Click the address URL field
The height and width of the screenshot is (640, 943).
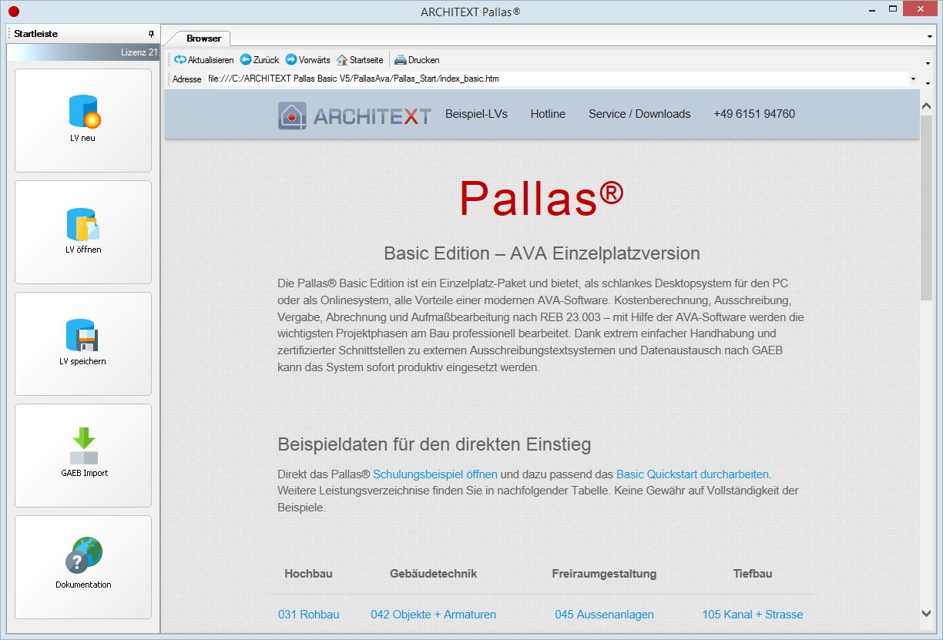coord(556,79)
